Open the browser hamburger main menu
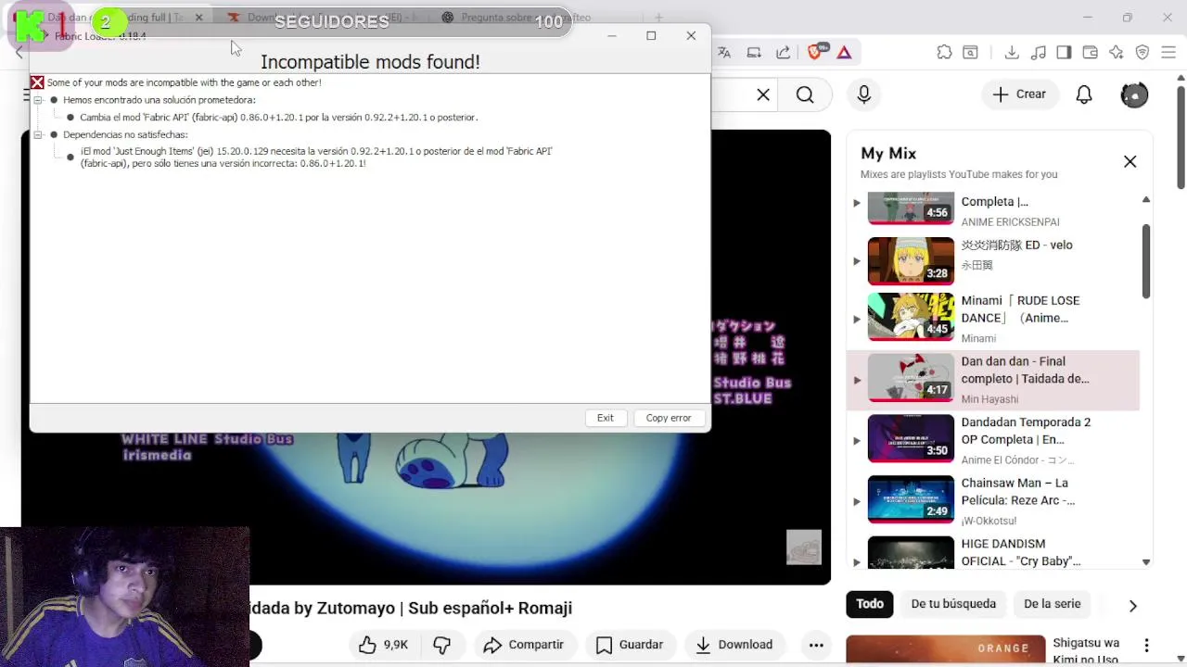The image size is (1187, 667). click(x=1168, y=53)
